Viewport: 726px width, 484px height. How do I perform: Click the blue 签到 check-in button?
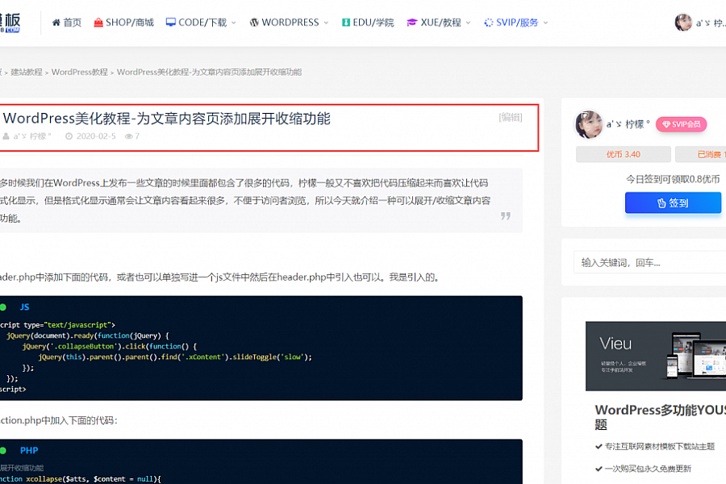pos(674,202)
